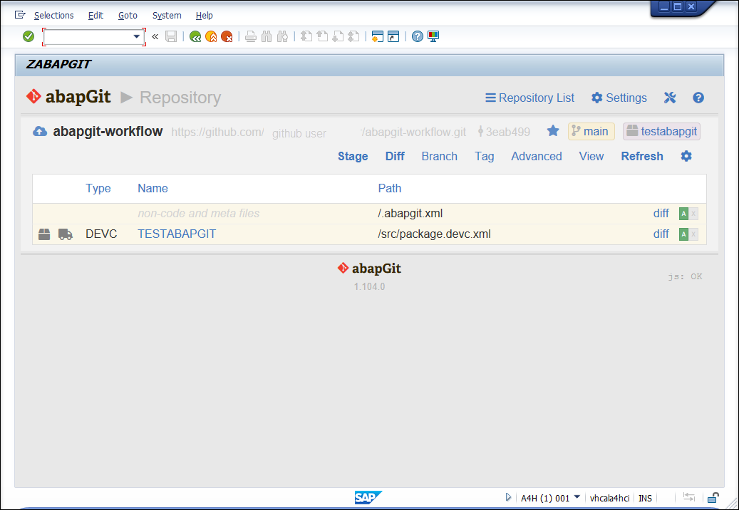
Task: Click the Find binoculars icon
Action: click(x=267, y=36)
